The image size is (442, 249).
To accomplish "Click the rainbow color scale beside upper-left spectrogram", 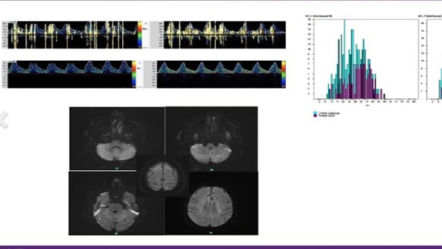I will 140,35.
